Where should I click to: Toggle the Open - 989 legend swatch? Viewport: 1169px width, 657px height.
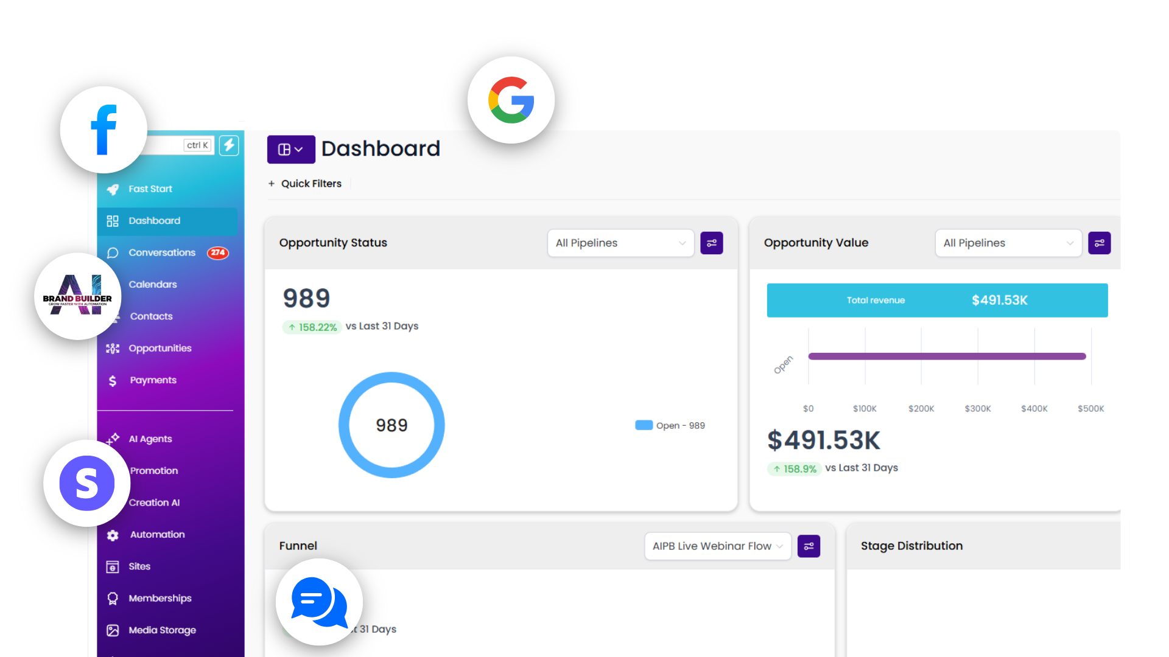644,425
